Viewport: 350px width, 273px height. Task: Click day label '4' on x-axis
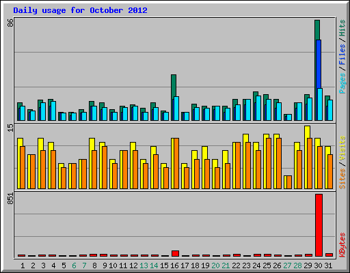point(53,265)
